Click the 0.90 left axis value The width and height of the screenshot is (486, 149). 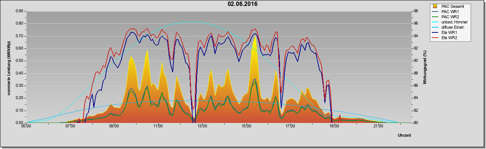[19, 11]
